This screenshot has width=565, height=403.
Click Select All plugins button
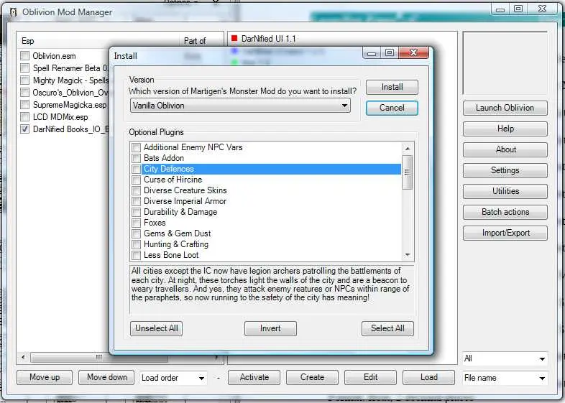[x=387, y=328]
